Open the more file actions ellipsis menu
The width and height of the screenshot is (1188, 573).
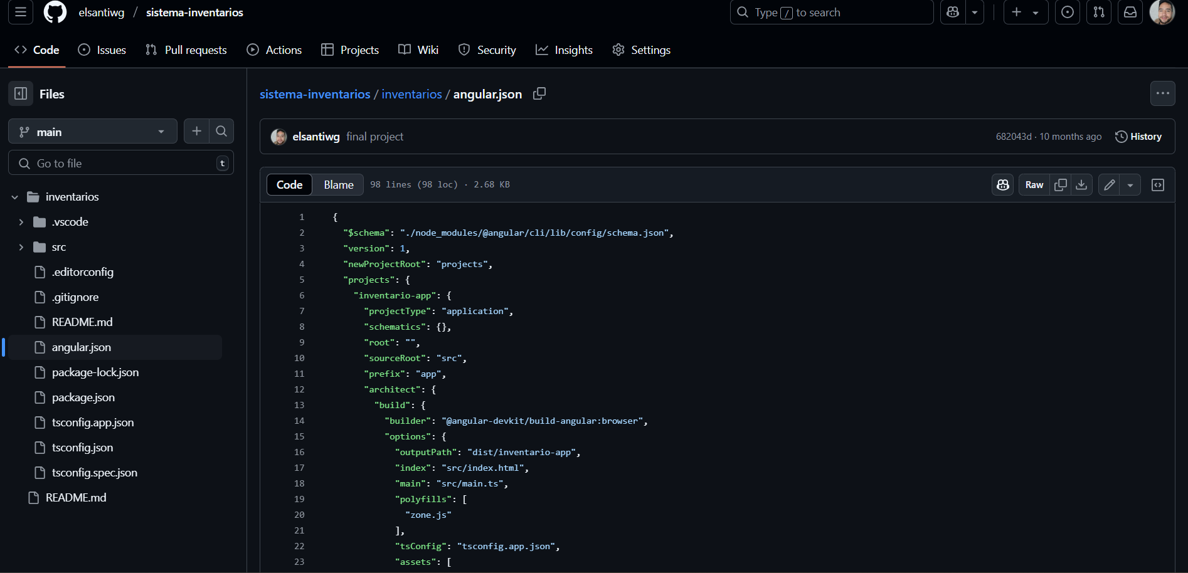pyautogui.click(x=1163, y=93)
